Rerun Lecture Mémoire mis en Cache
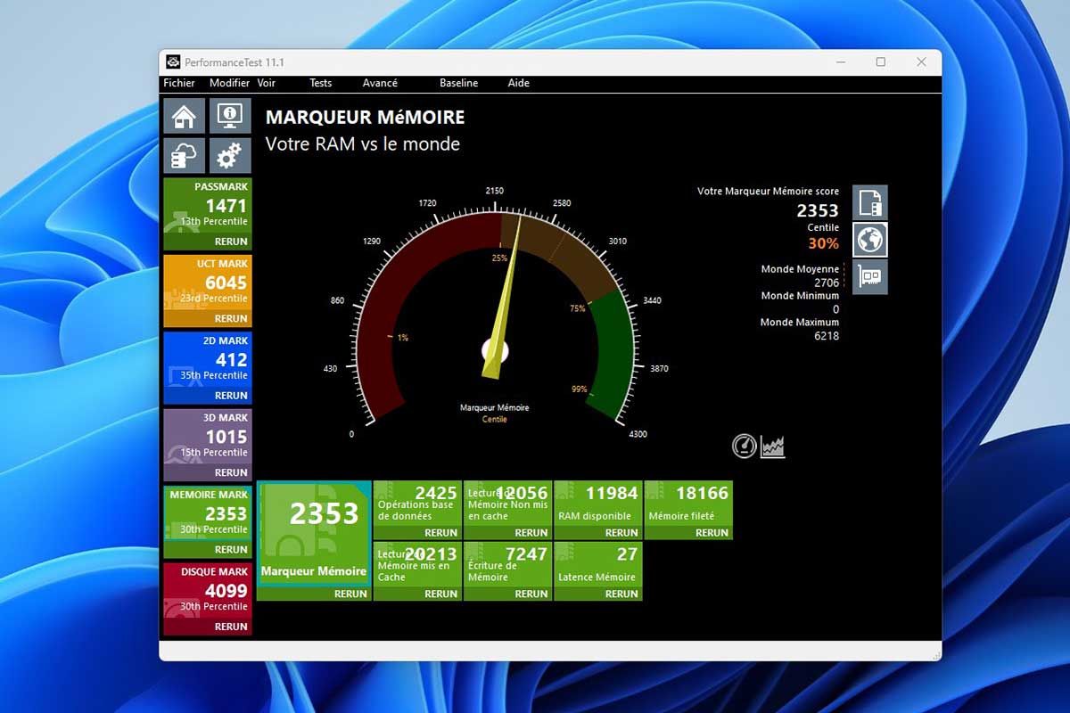The height and width of the screenshot is (713, 1070). pos(441,594)
